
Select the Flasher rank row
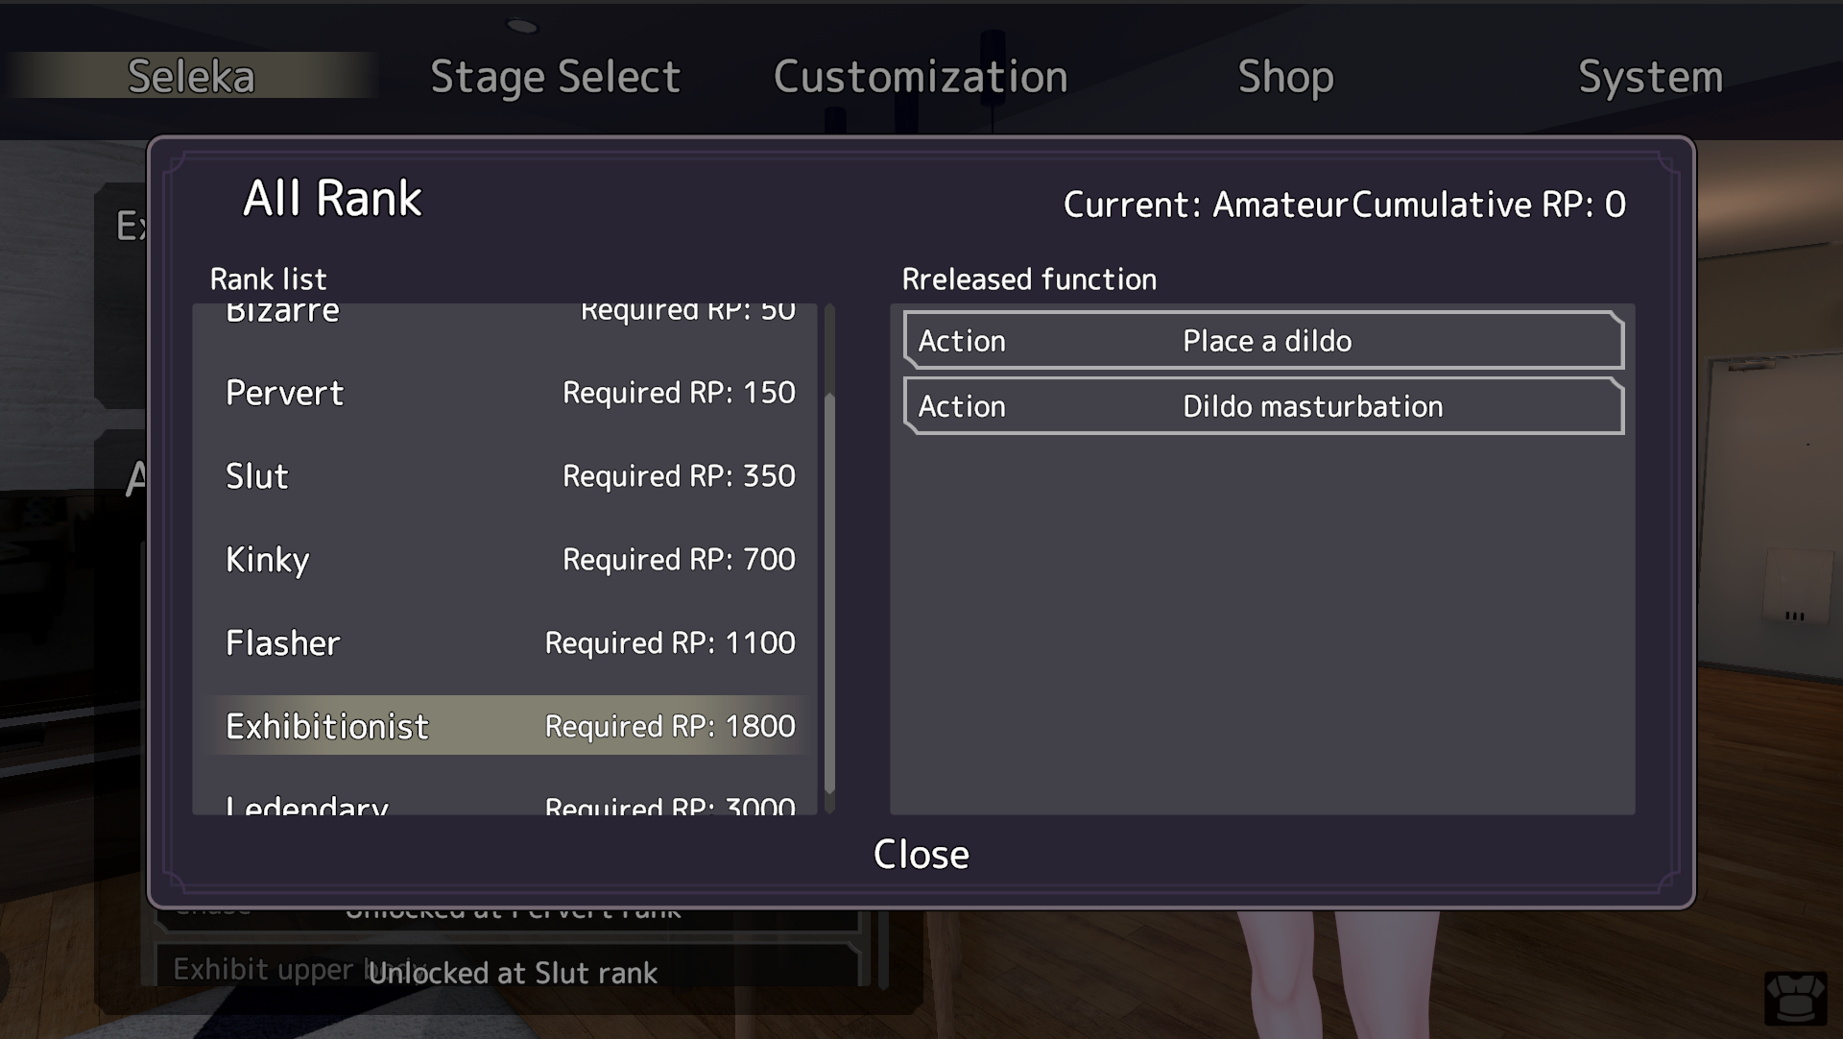(510, 643)
